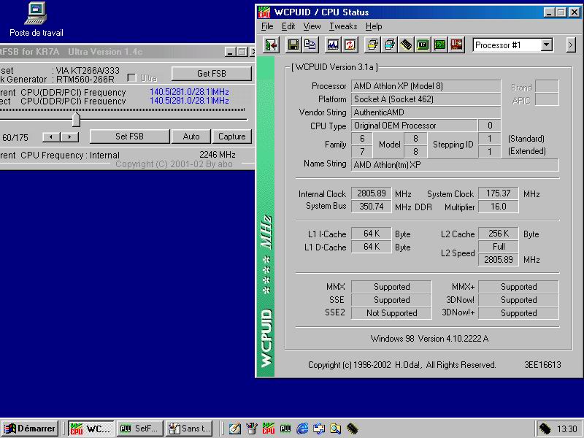Click the chip icon in system tray
The image size is (584, 438).
tap(545, 429)
